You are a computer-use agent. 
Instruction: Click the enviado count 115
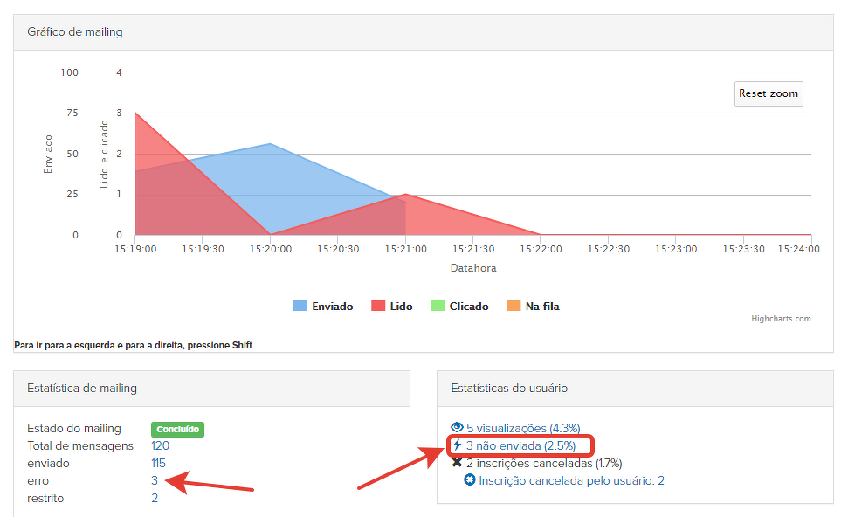(158, 463)
